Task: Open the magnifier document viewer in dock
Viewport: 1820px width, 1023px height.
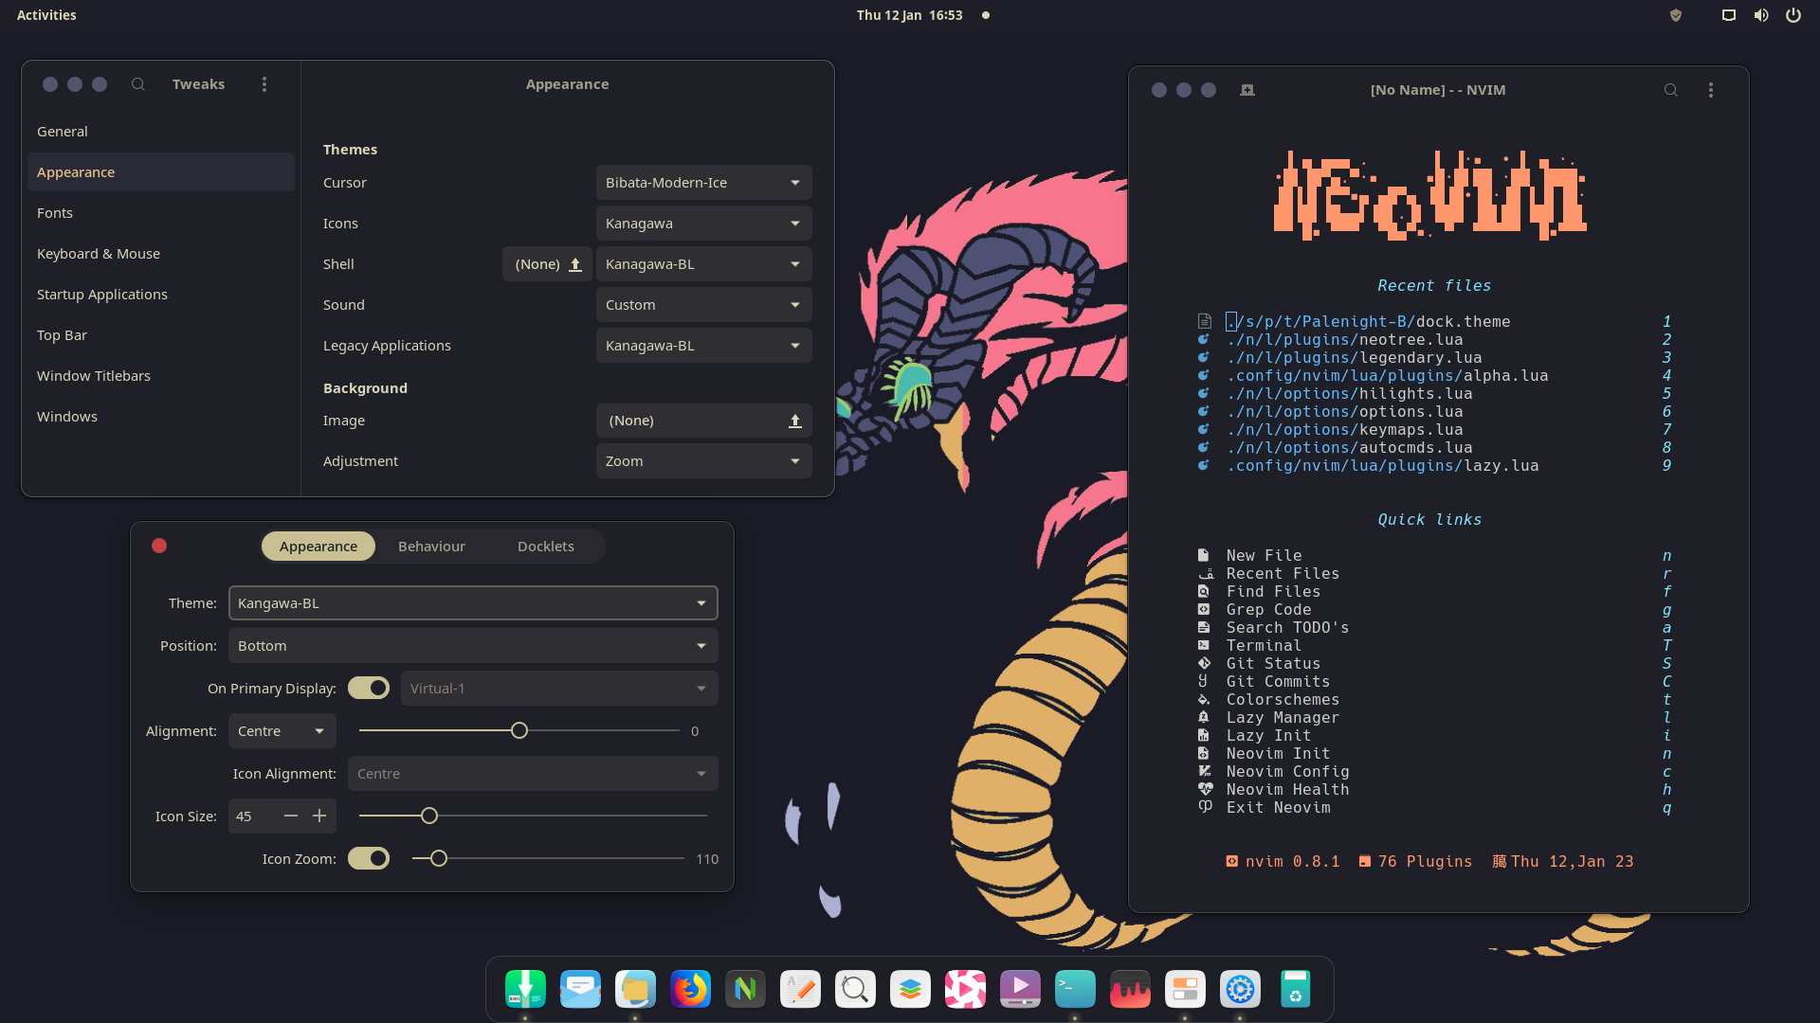Action: click(855, 989)
